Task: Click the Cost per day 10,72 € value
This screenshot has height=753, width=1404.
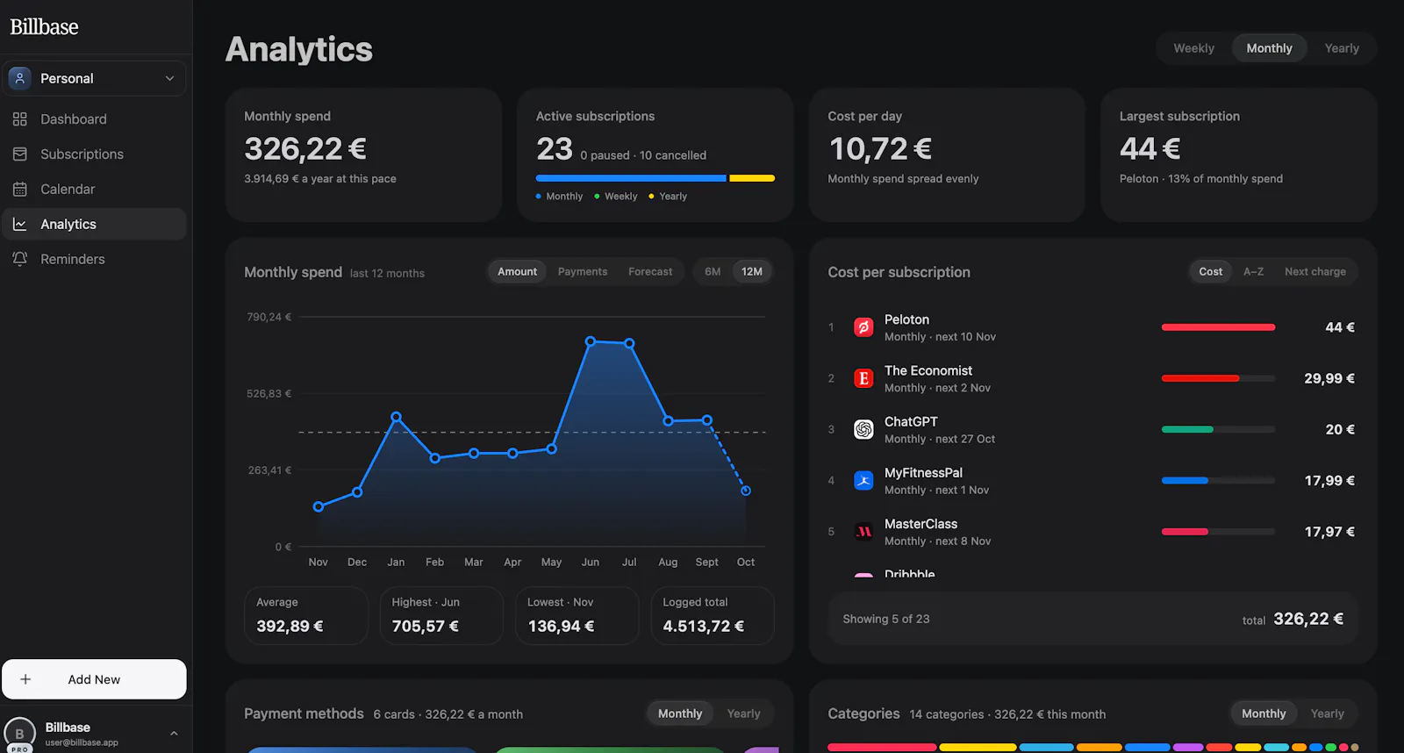Action: [880, 149]
